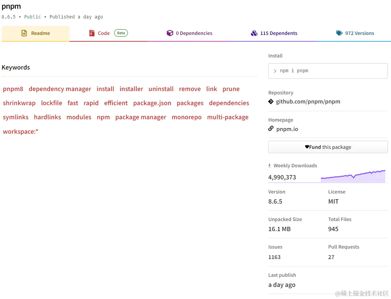Viewport: 391px width, 299px height.
Task: Switch to the Code tab
Action: pos(108,33)
